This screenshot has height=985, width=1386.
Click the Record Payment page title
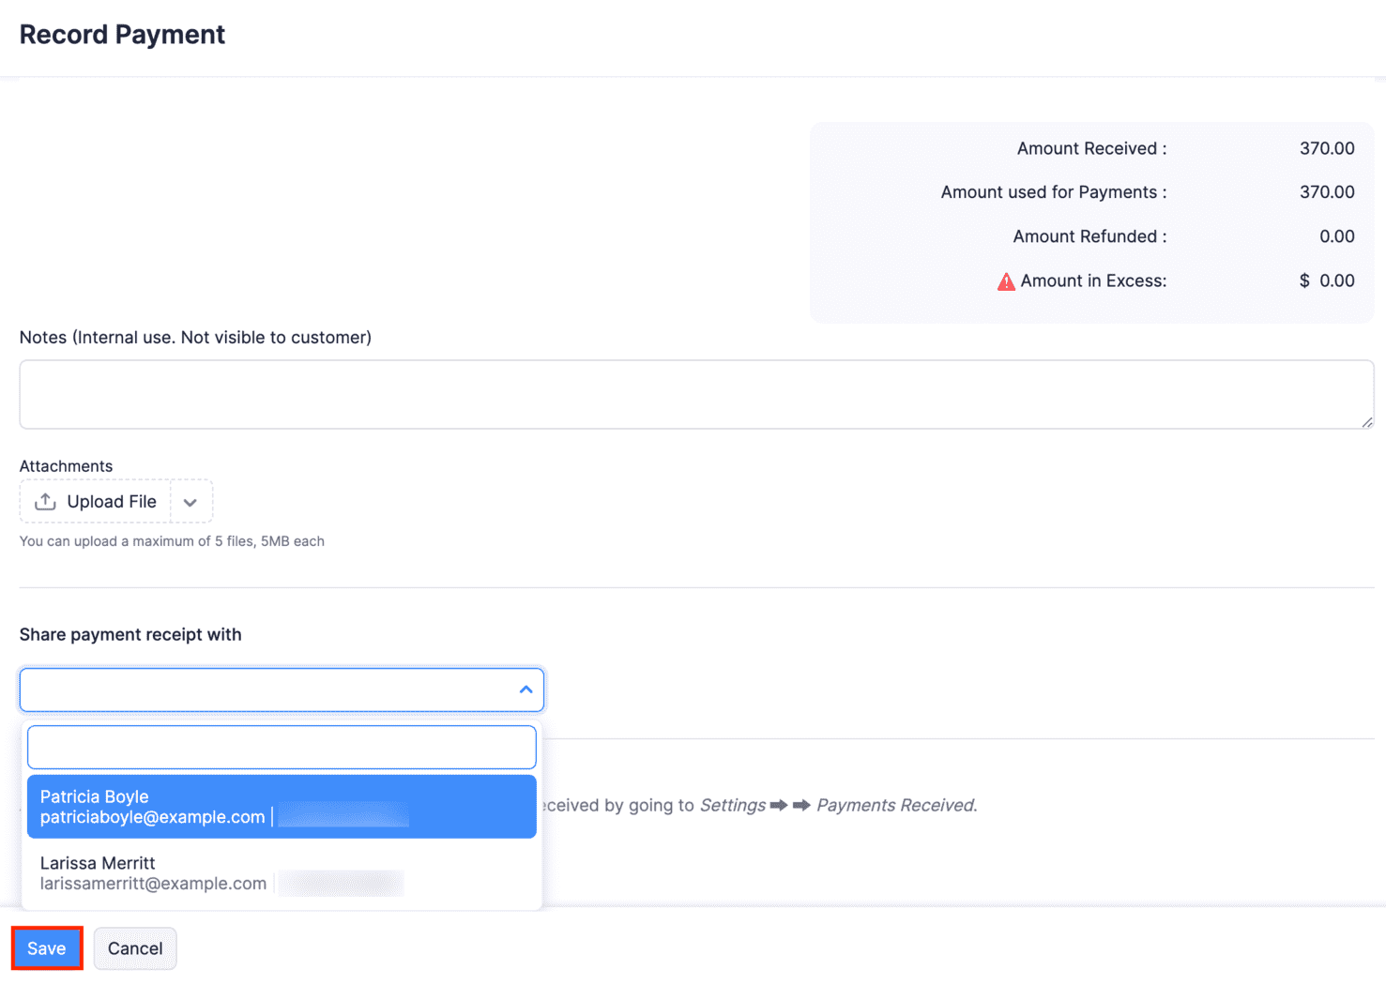coord(122,34)
